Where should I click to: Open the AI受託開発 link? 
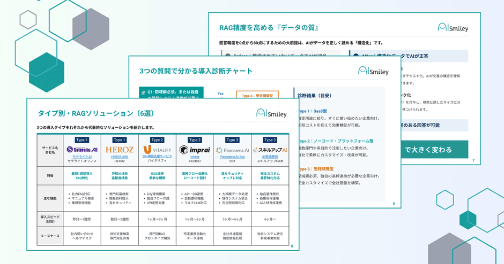point(270,157)
